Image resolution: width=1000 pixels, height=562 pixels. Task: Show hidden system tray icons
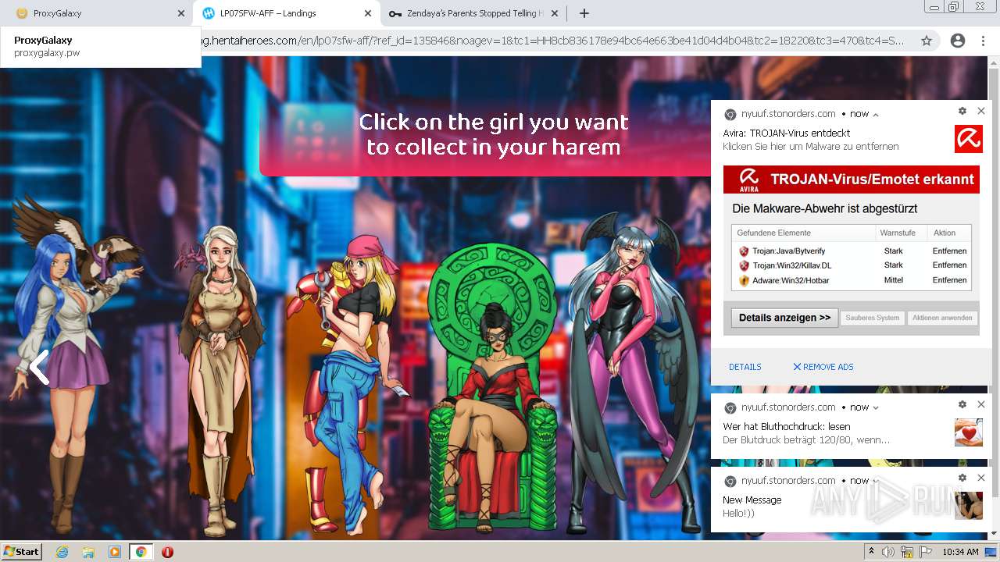click(x=871, y=552)
